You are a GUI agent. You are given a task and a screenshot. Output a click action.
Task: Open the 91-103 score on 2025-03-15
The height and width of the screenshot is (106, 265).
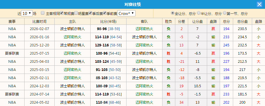102,70
